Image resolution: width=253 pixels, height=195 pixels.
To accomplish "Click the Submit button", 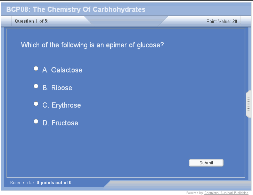I will coord(206,163).
